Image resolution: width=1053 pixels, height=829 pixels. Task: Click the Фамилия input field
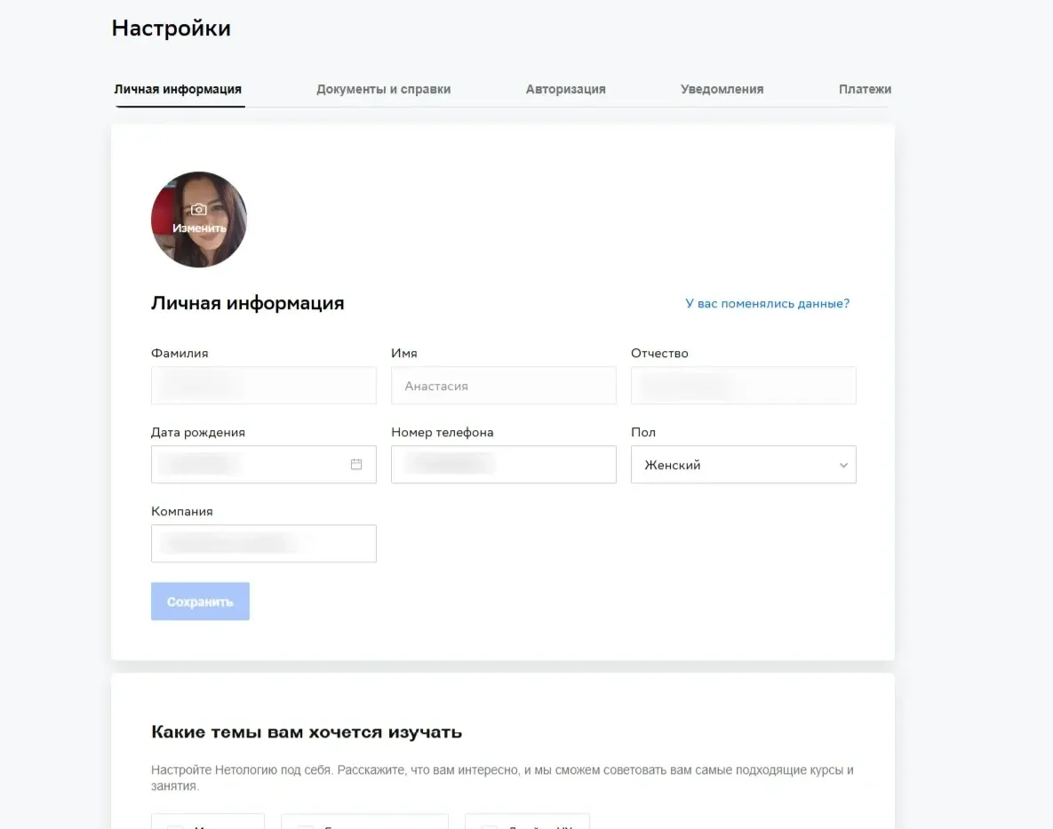pos(264,386)
